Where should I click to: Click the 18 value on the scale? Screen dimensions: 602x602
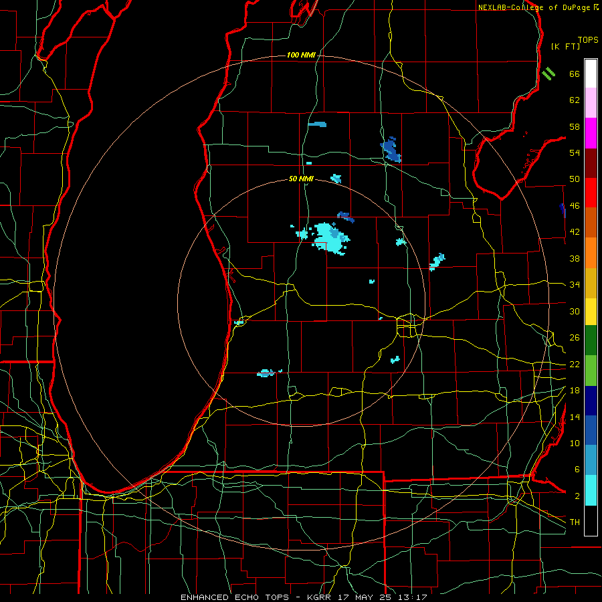(x=575, y=391)
